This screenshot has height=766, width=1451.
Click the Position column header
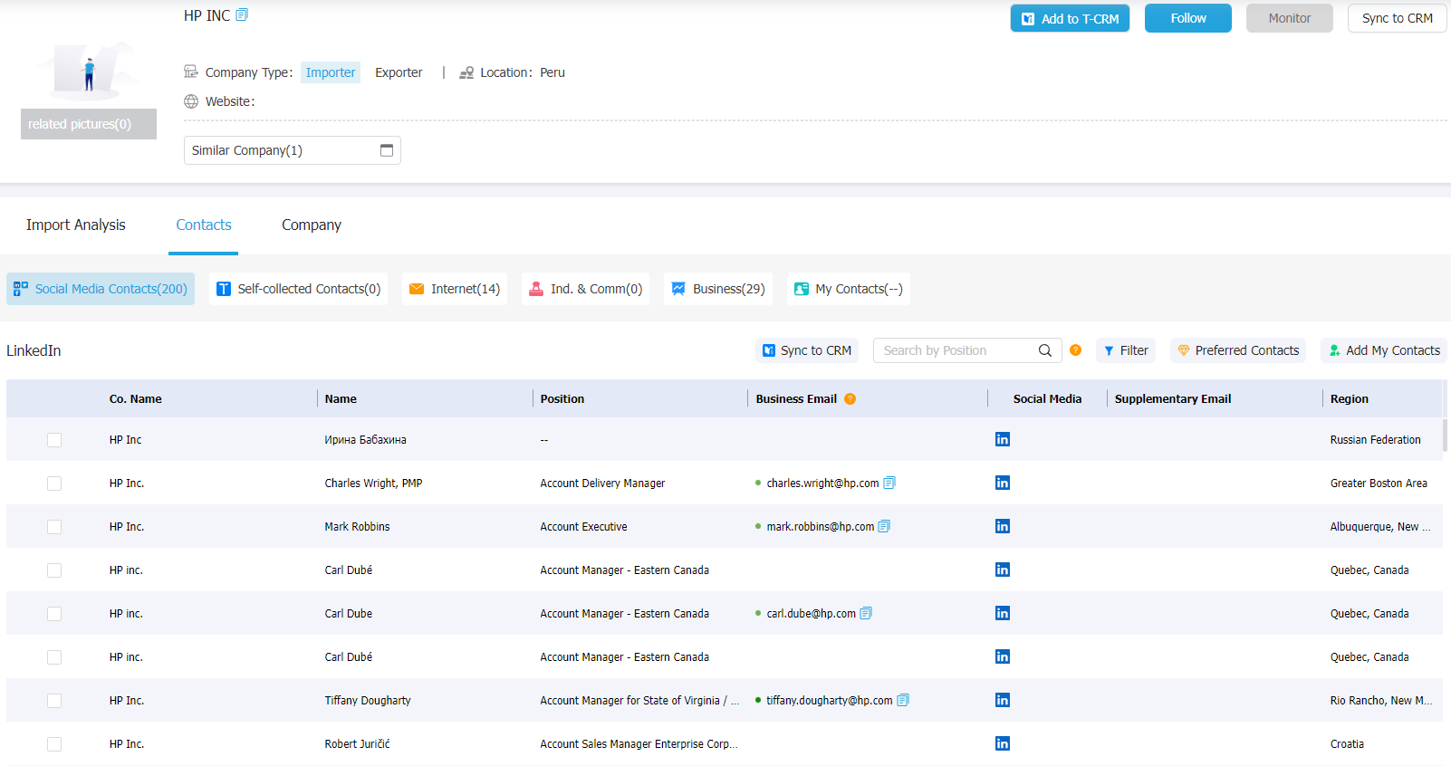tap(562, 398)
